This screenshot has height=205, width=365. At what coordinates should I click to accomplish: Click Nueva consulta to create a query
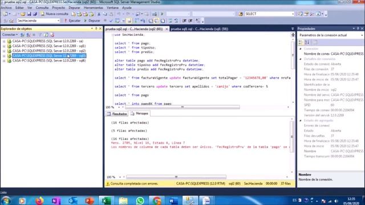(54, 14)
